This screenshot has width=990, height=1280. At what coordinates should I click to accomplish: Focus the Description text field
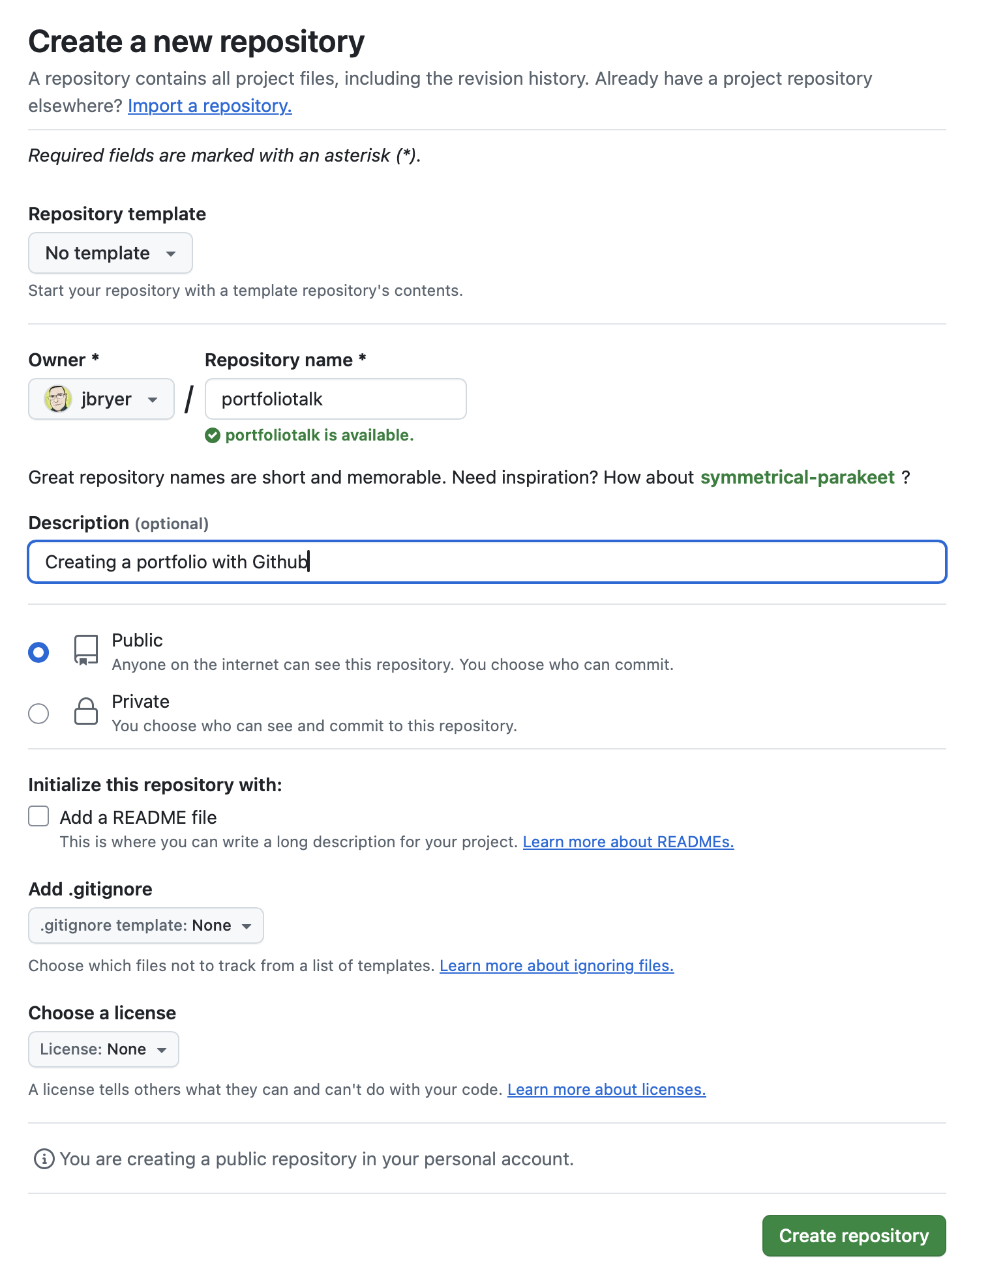pos(487,562)
